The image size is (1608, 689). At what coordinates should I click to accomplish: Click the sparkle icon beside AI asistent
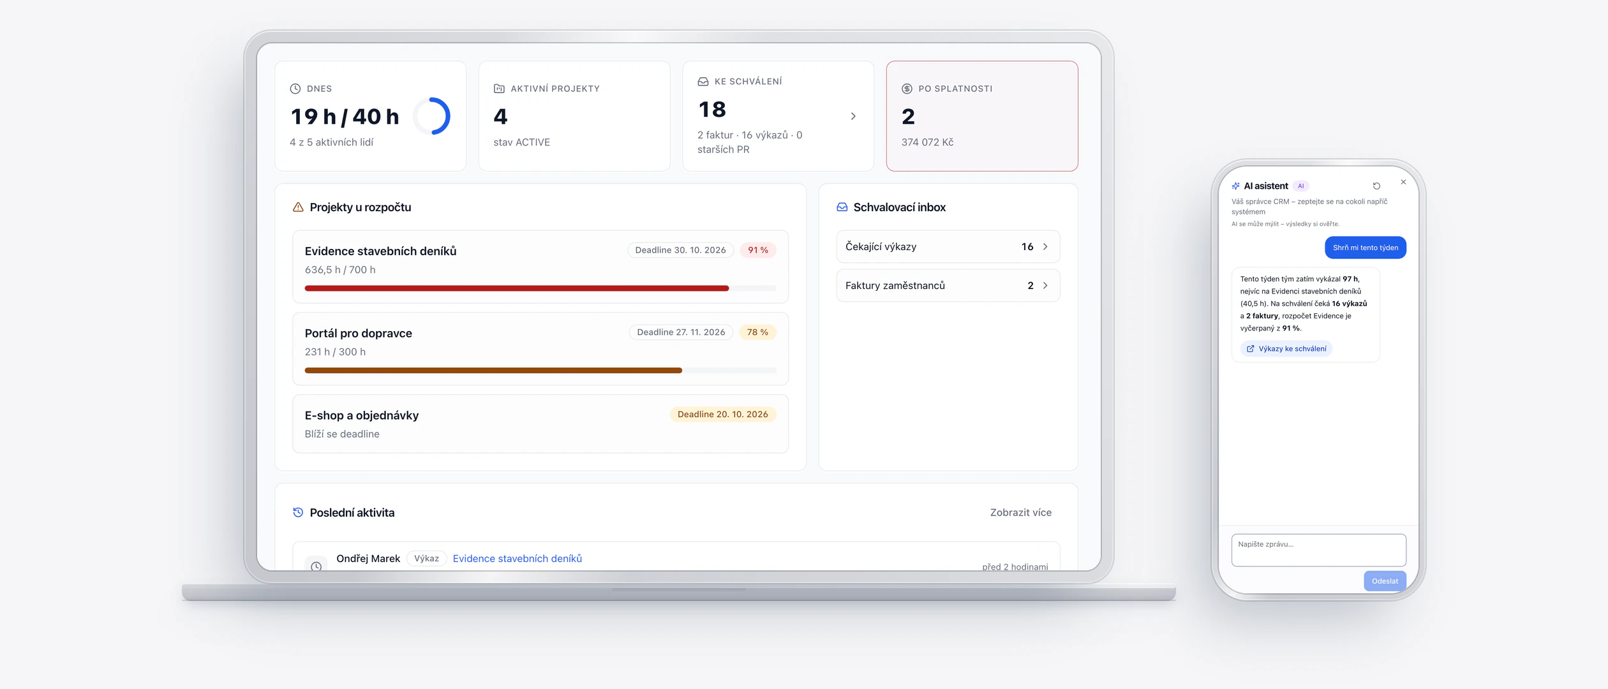tap(1236, 186)
